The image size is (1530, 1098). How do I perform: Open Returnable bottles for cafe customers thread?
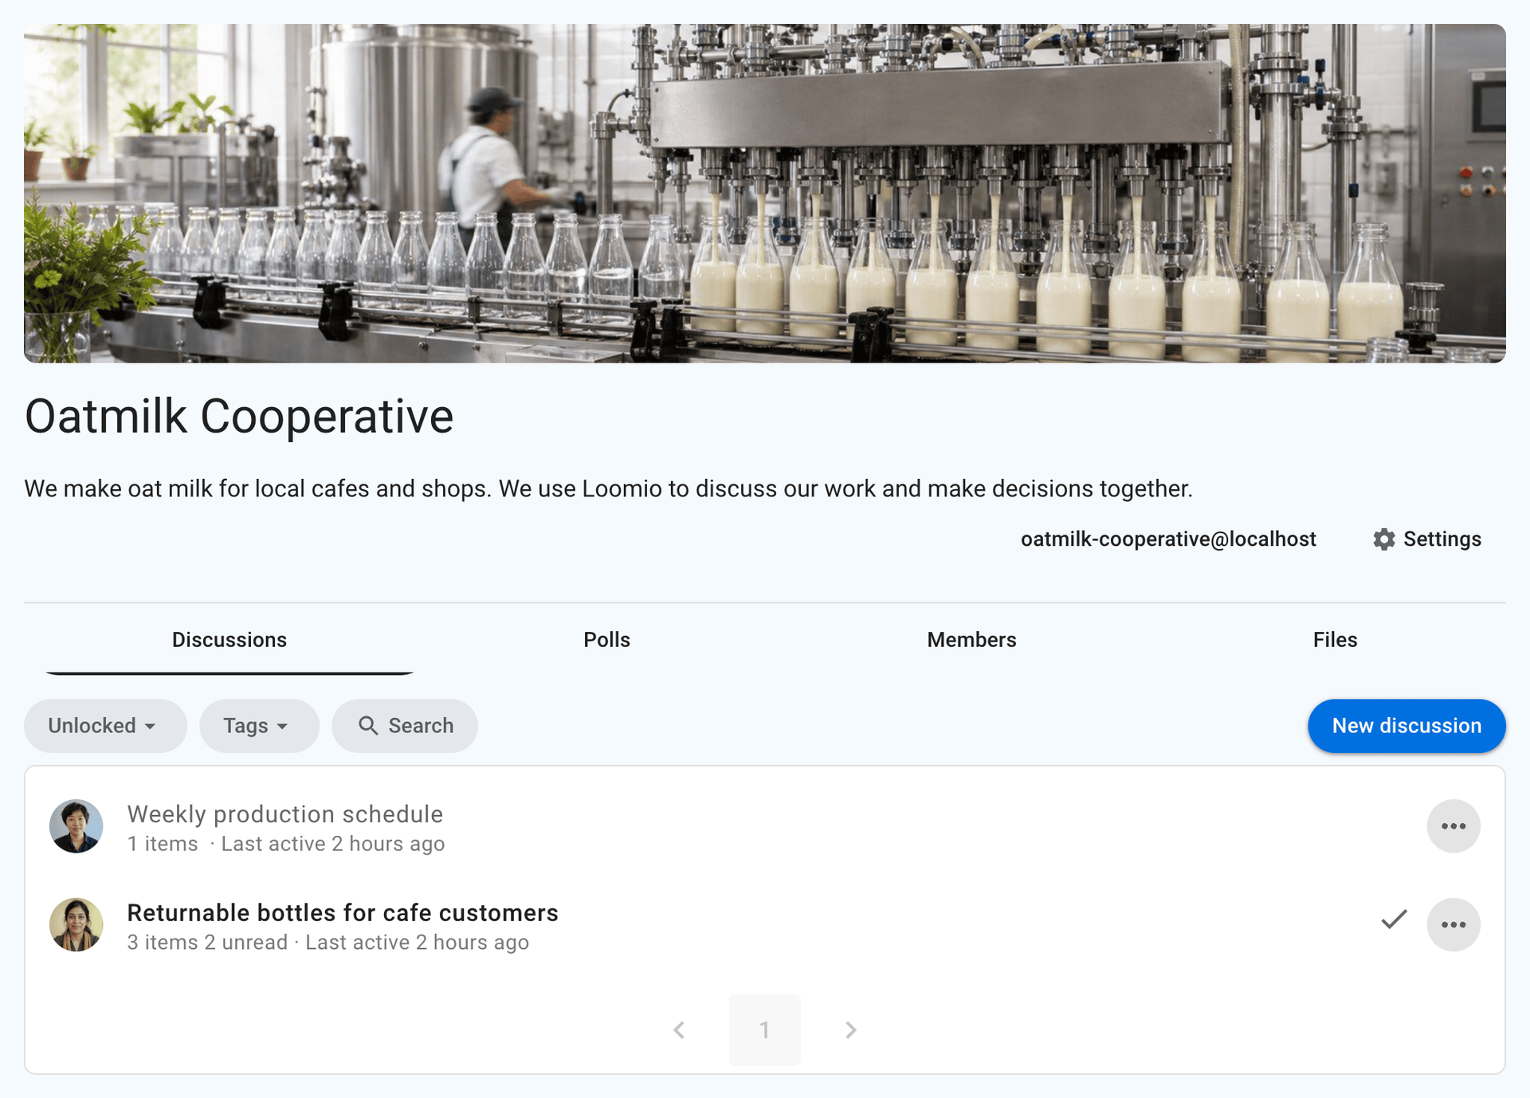[x=343, y=912]
